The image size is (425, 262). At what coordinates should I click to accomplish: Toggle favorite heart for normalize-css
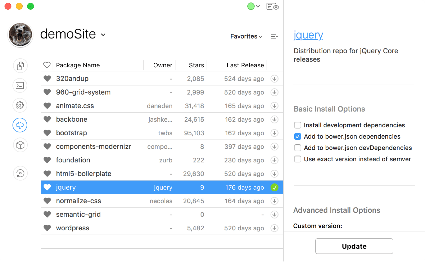[47, 201]
